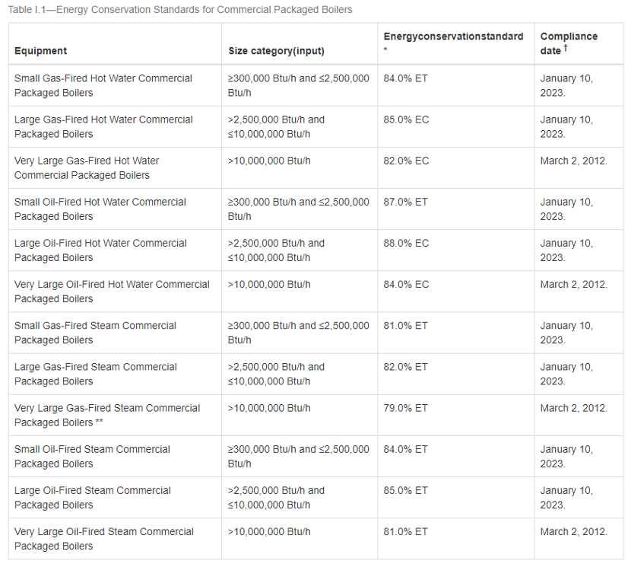Click the Compliance date column header
The width and height of the screenshot is (628, 564).
(569, 43)
